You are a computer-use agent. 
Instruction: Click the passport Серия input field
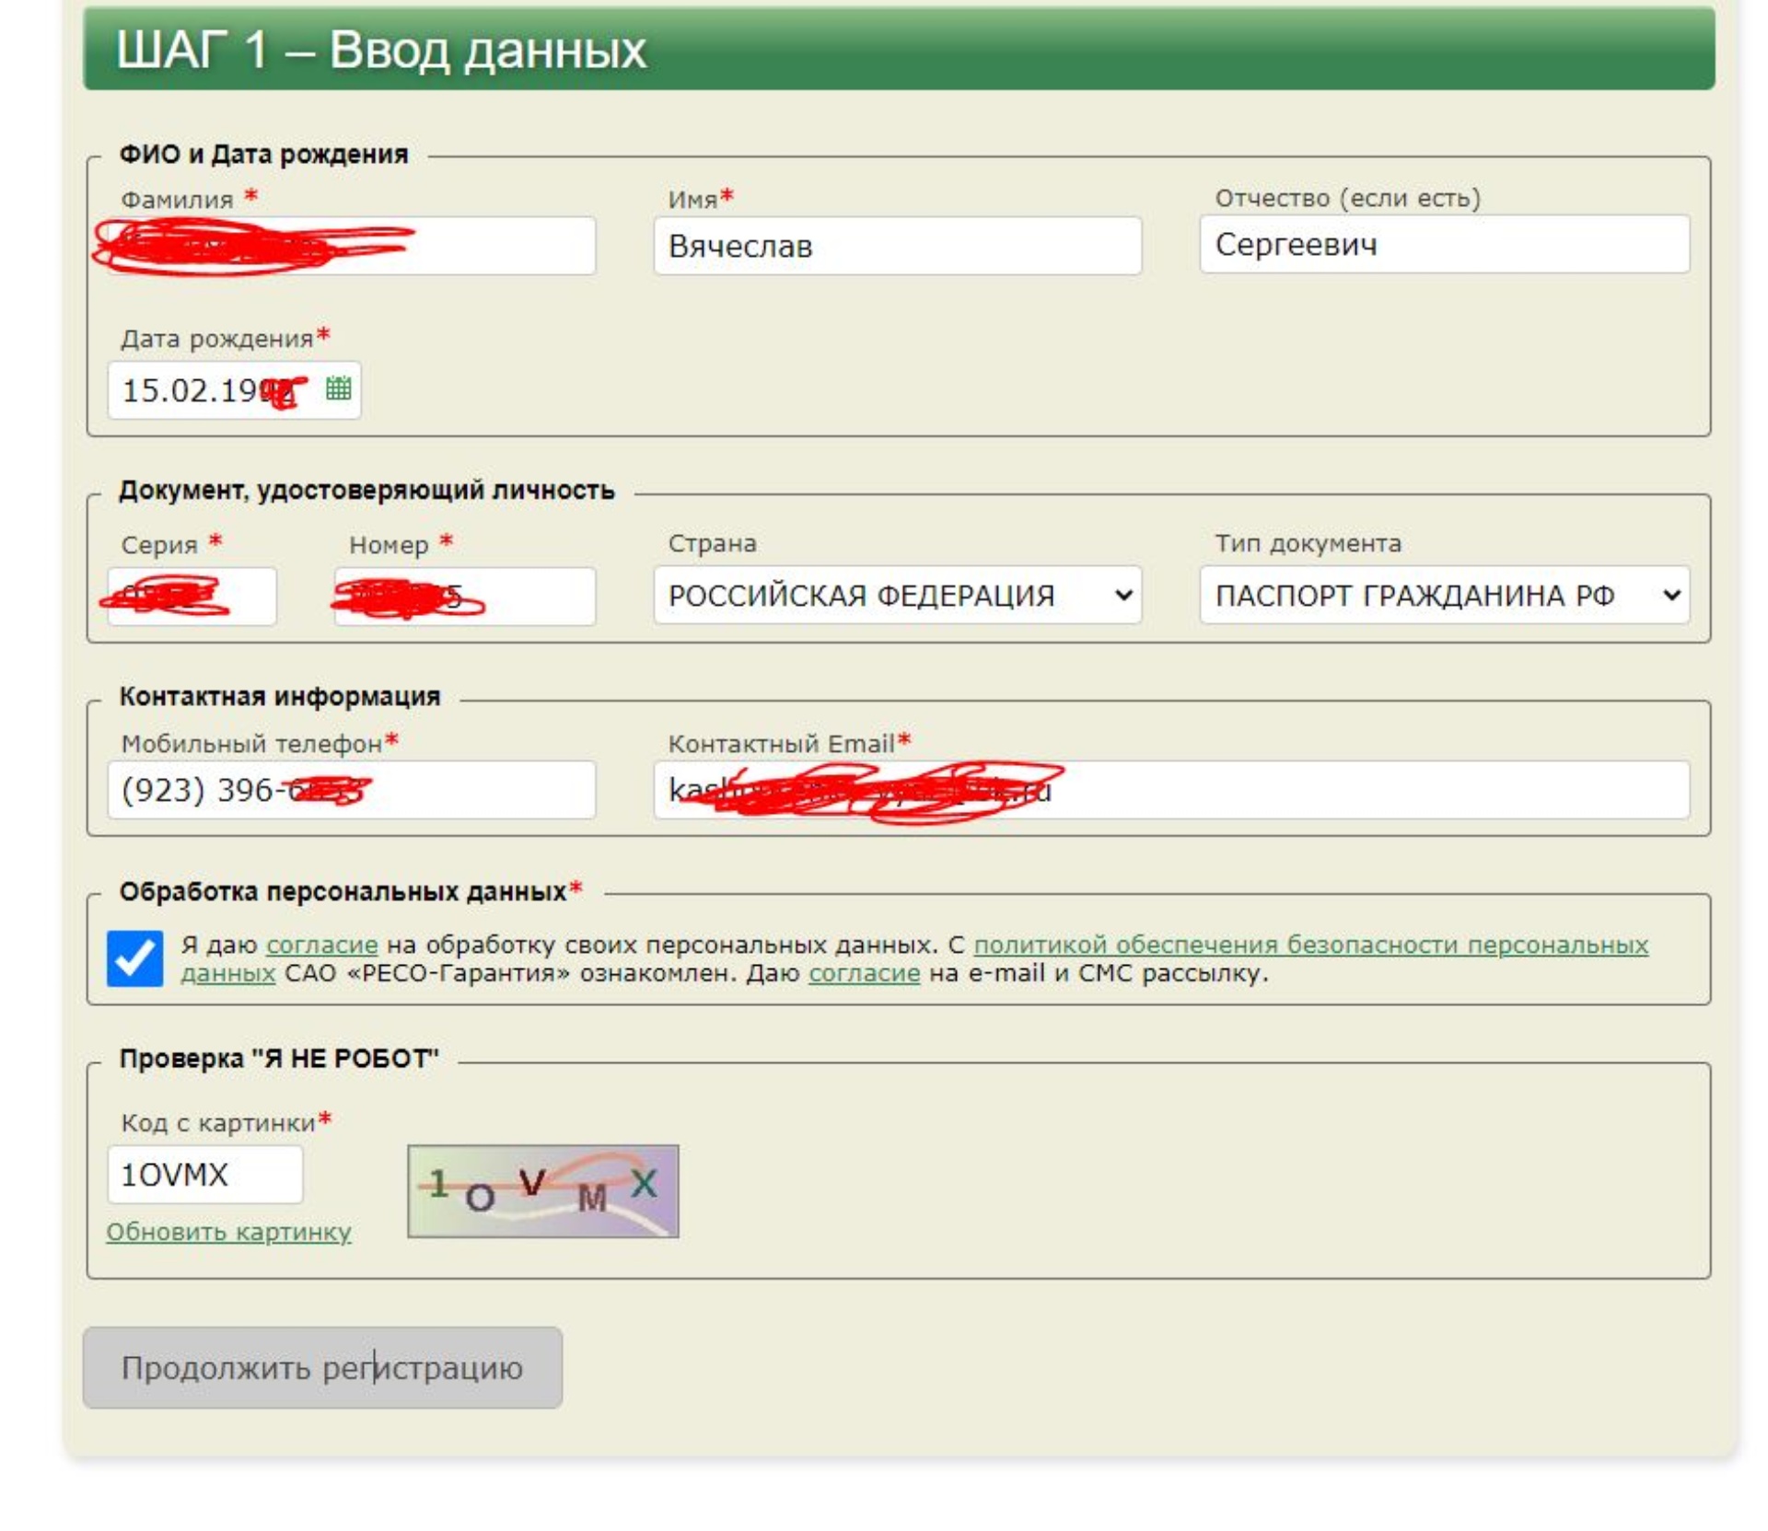pos(192,597)
